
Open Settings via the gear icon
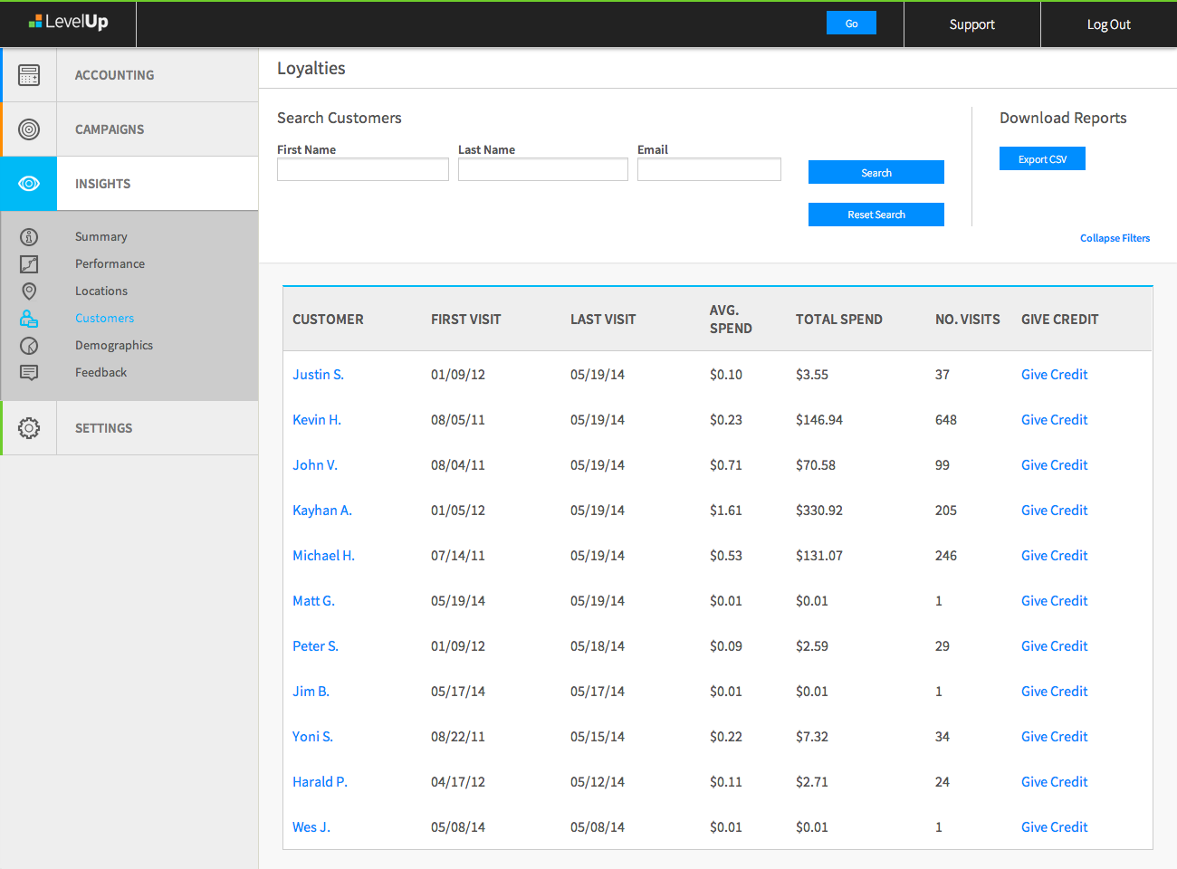[x=29, y=427]
